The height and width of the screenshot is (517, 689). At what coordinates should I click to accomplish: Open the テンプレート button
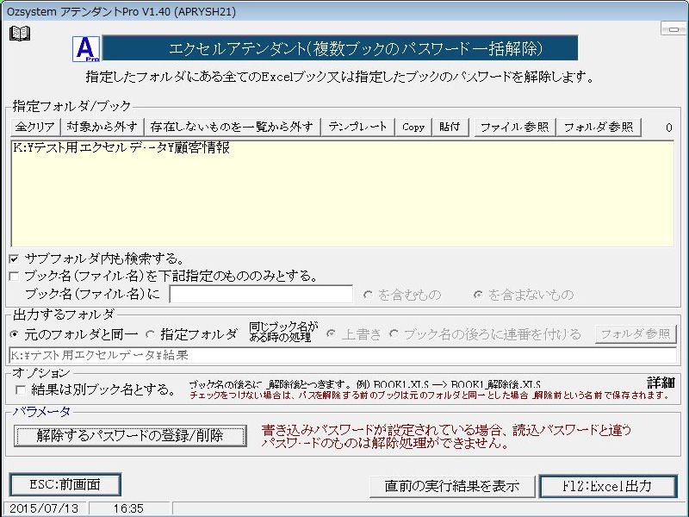pos(357,127)
